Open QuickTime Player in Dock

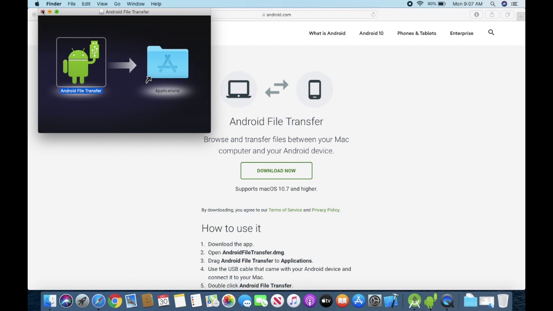click(447, 301)
